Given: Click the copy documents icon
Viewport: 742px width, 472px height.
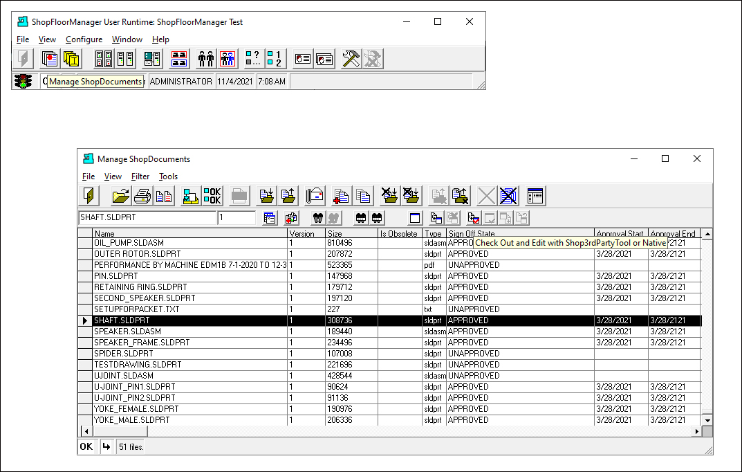Looking at the screenshot, I should click(x=363, y=196).
